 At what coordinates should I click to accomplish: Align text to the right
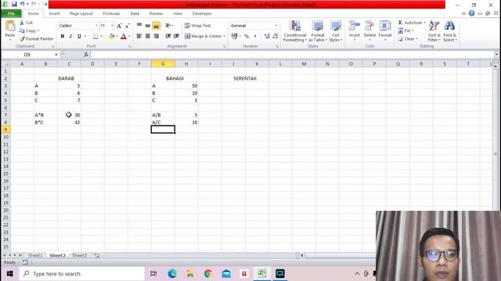[x=157, y=37]
